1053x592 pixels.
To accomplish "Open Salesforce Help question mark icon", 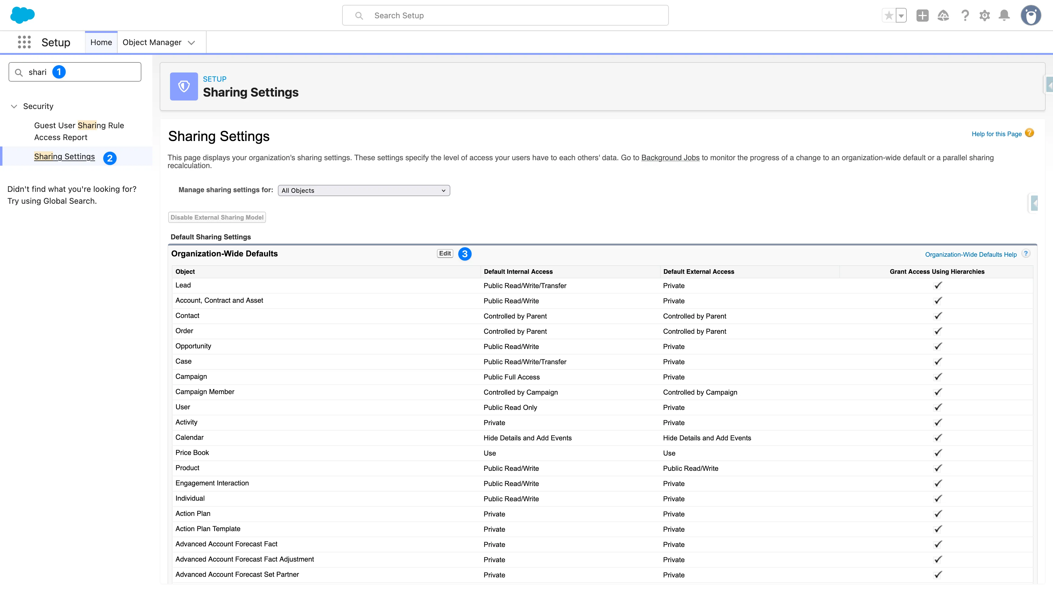I will tap(965, 15).
